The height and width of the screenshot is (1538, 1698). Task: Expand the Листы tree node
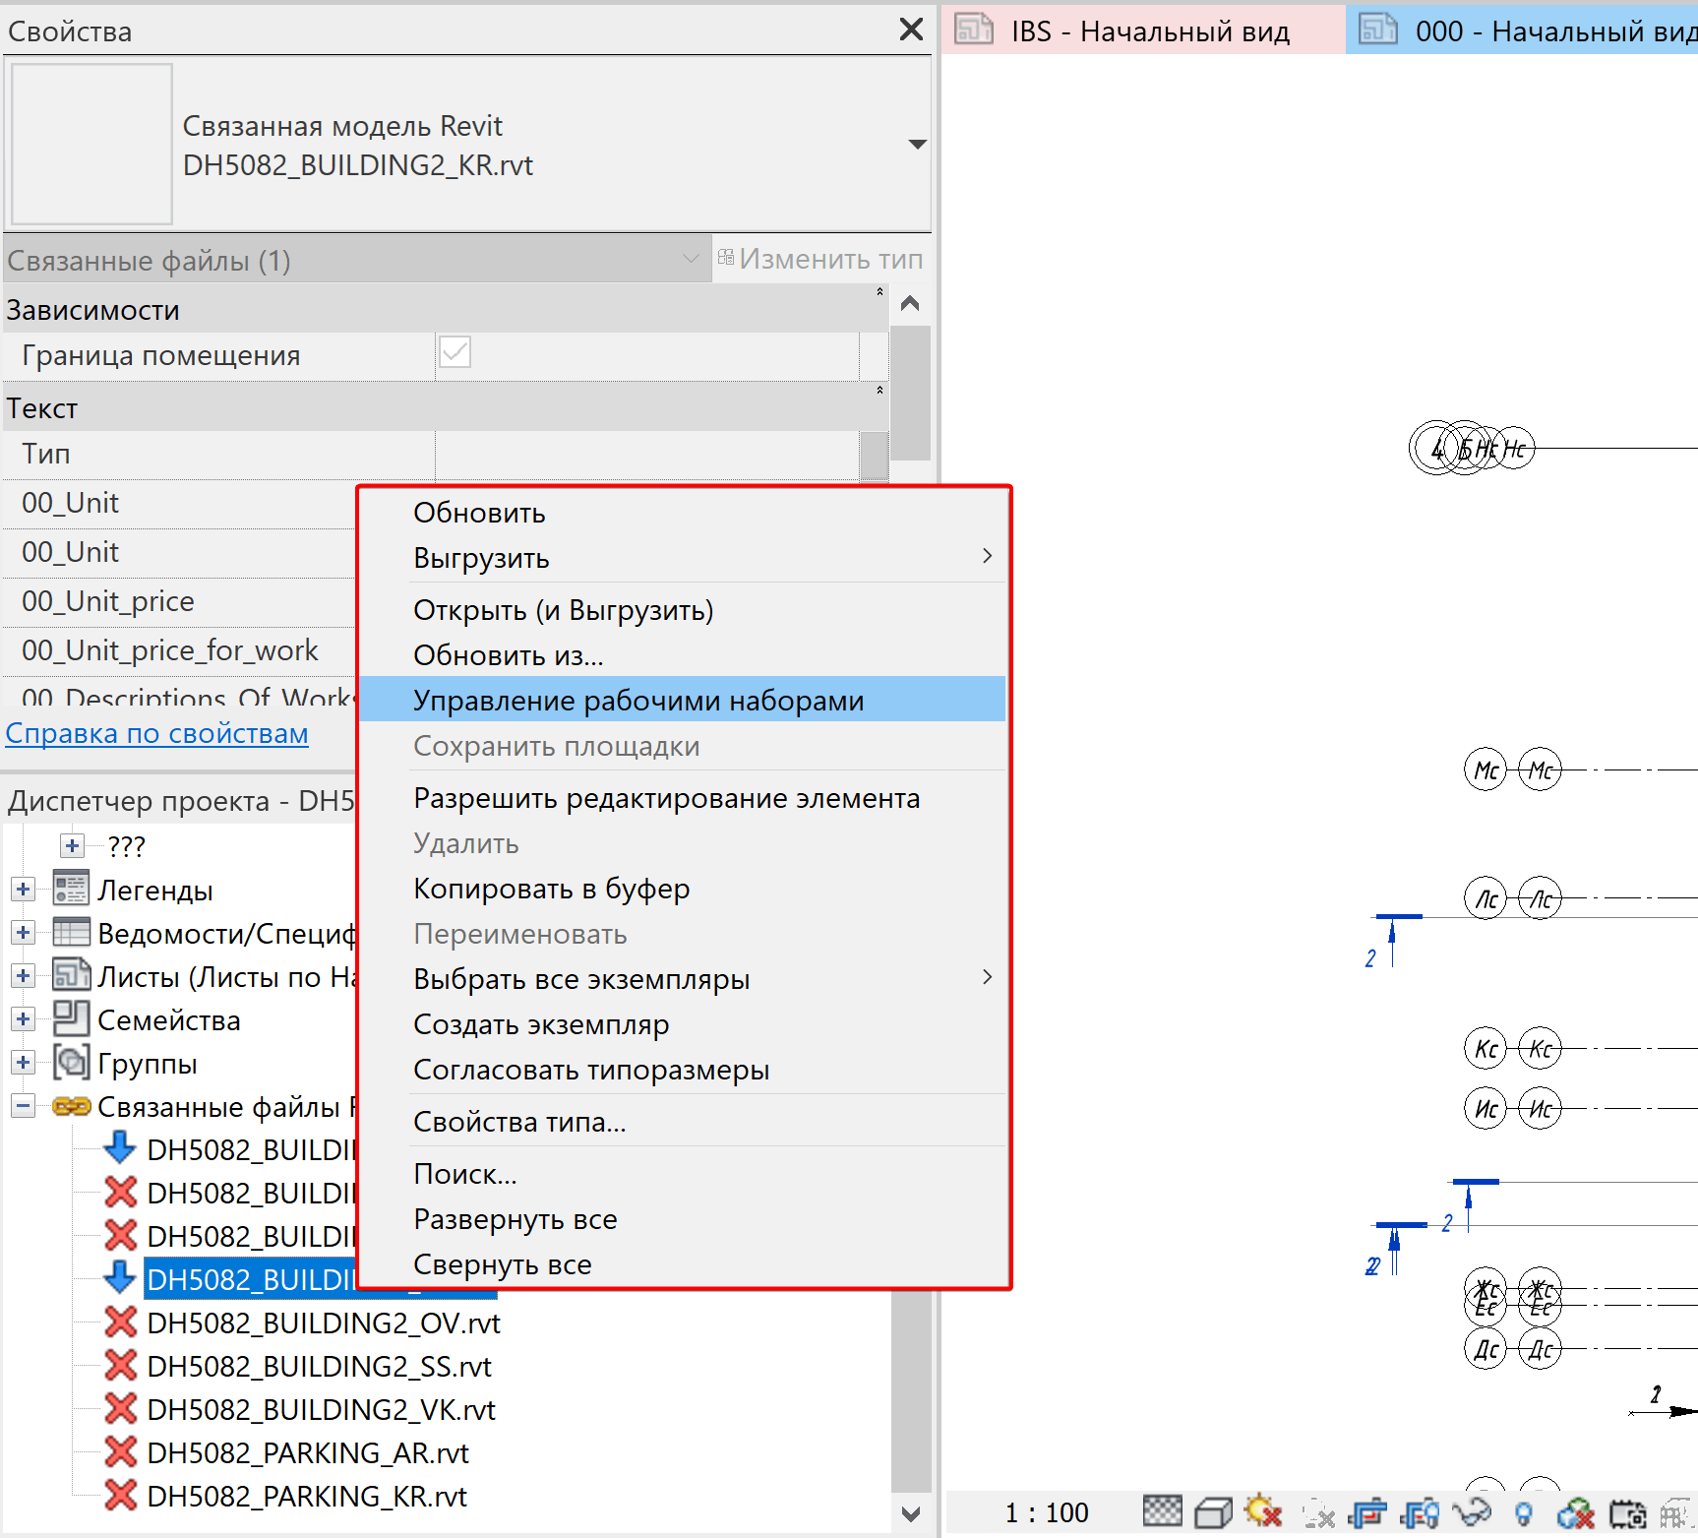tap(23, 975)
